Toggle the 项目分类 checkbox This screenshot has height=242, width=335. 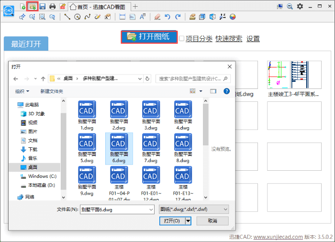tap(181, 39)
